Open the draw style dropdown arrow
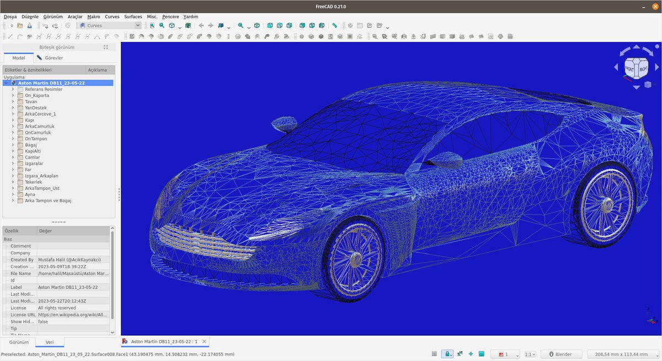The width and height of the screenshot is (662, 361). click(180, 26)
